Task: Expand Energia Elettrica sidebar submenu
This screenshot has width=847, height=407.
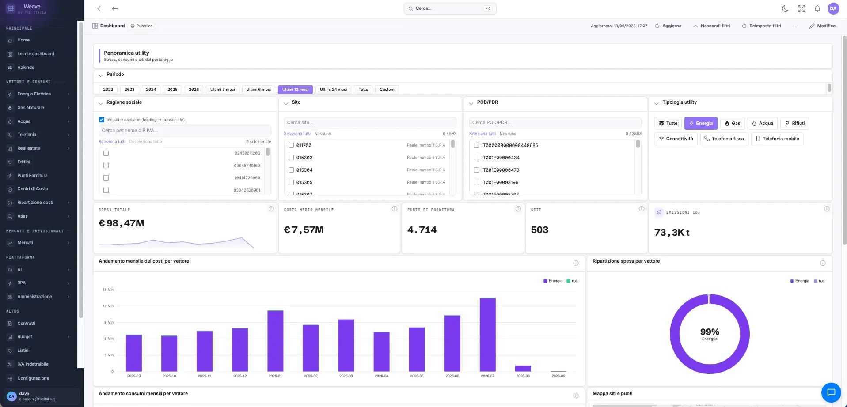Action: 68,94
